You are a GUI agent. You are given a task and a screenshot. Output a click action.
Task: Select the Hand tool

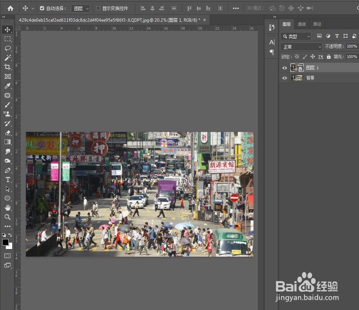coord(7,208)
